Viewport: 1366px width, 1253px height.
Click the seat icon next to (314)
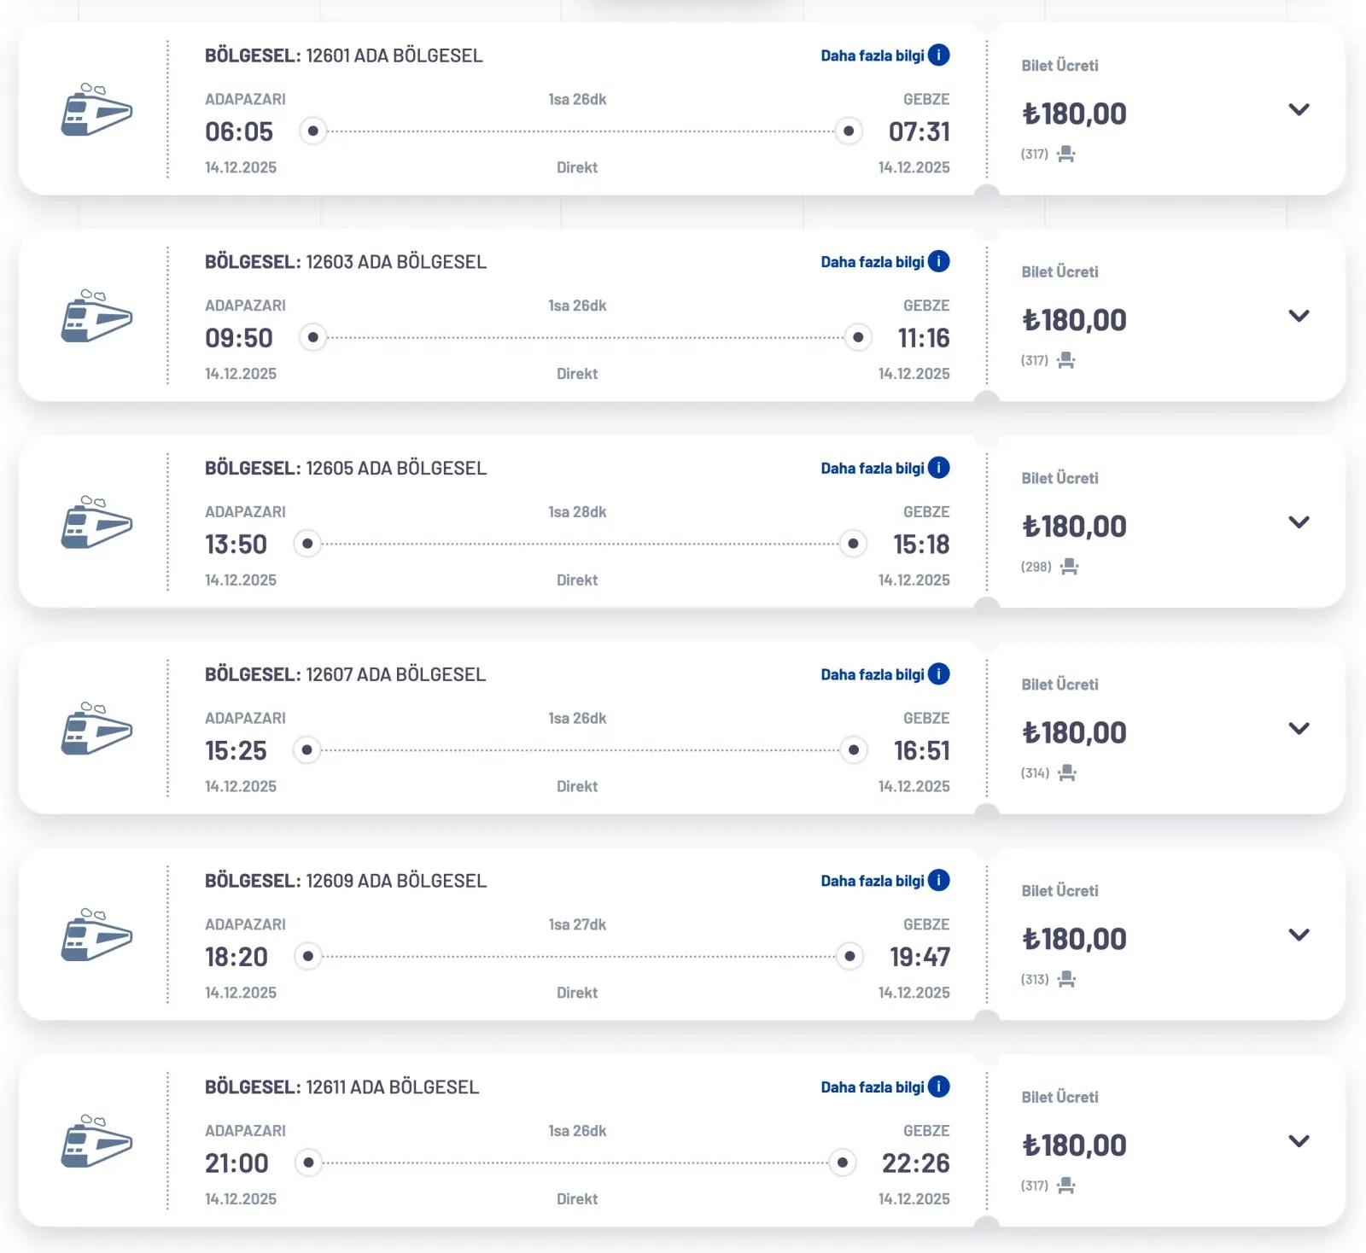coord(1066,773)
